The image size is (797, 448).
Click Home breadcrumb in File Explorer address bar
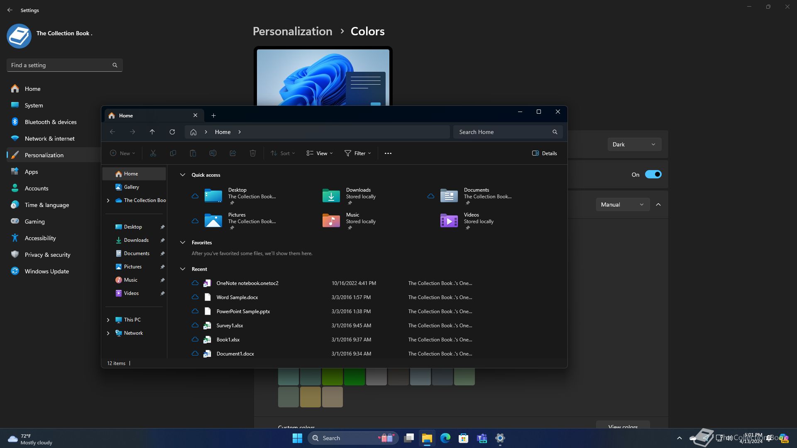pyautogui.click(x=222, y=132)
